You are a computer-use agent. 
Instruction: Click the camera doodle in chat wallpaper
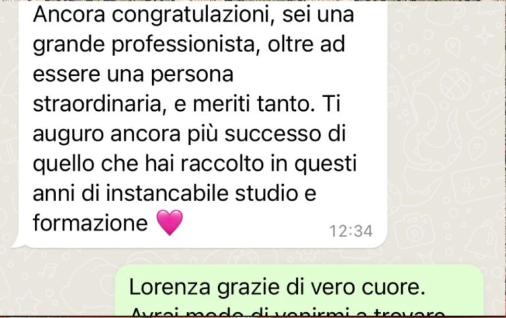[413, 231]
